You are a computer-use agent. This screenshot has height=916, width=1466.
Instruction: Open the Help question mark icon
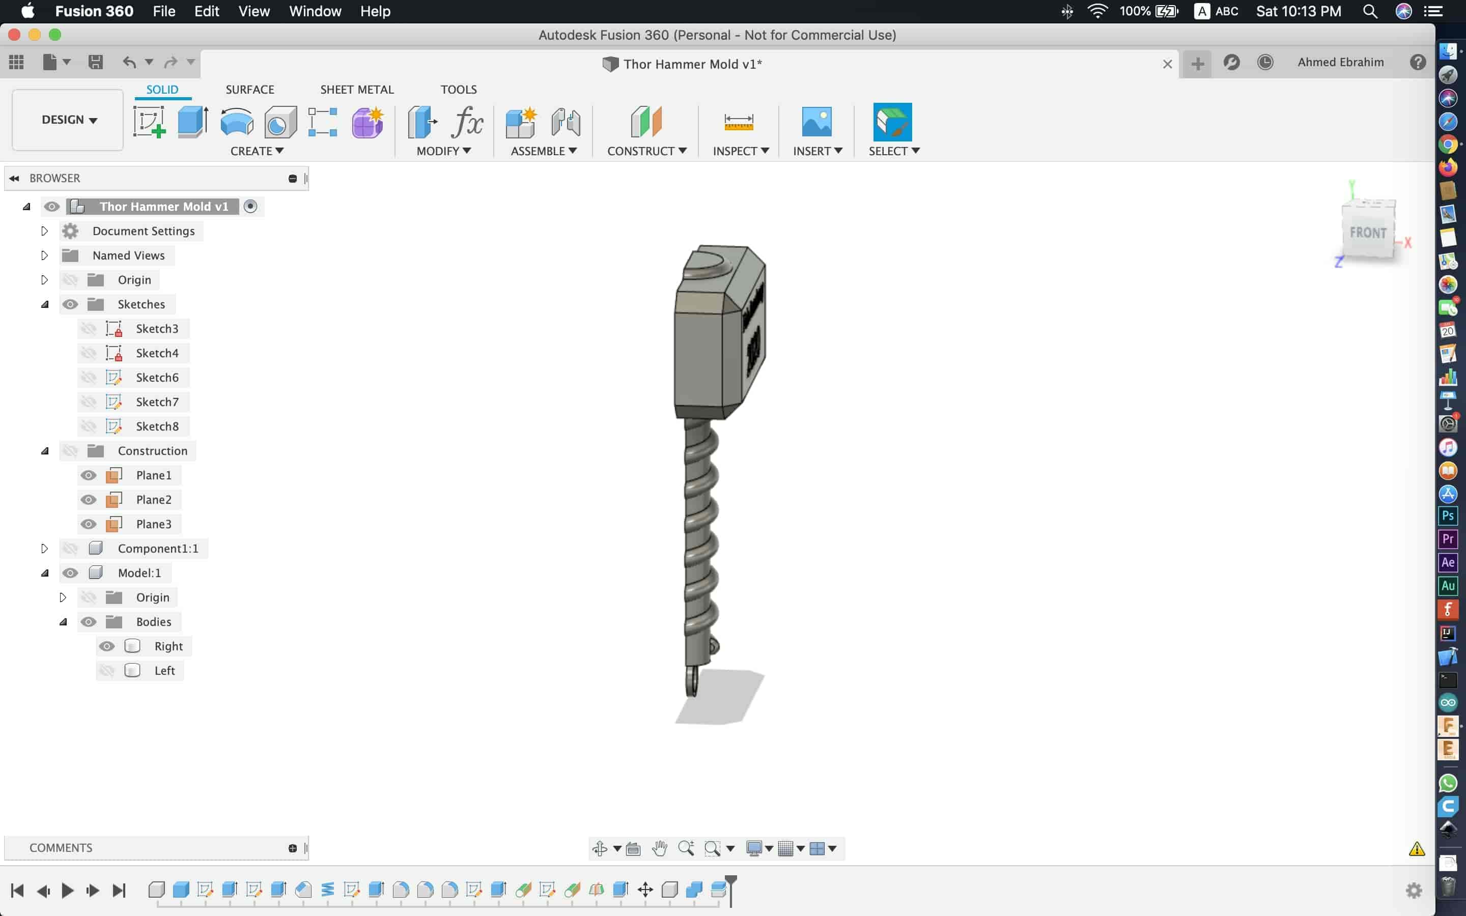click(x=1418, y=63)
